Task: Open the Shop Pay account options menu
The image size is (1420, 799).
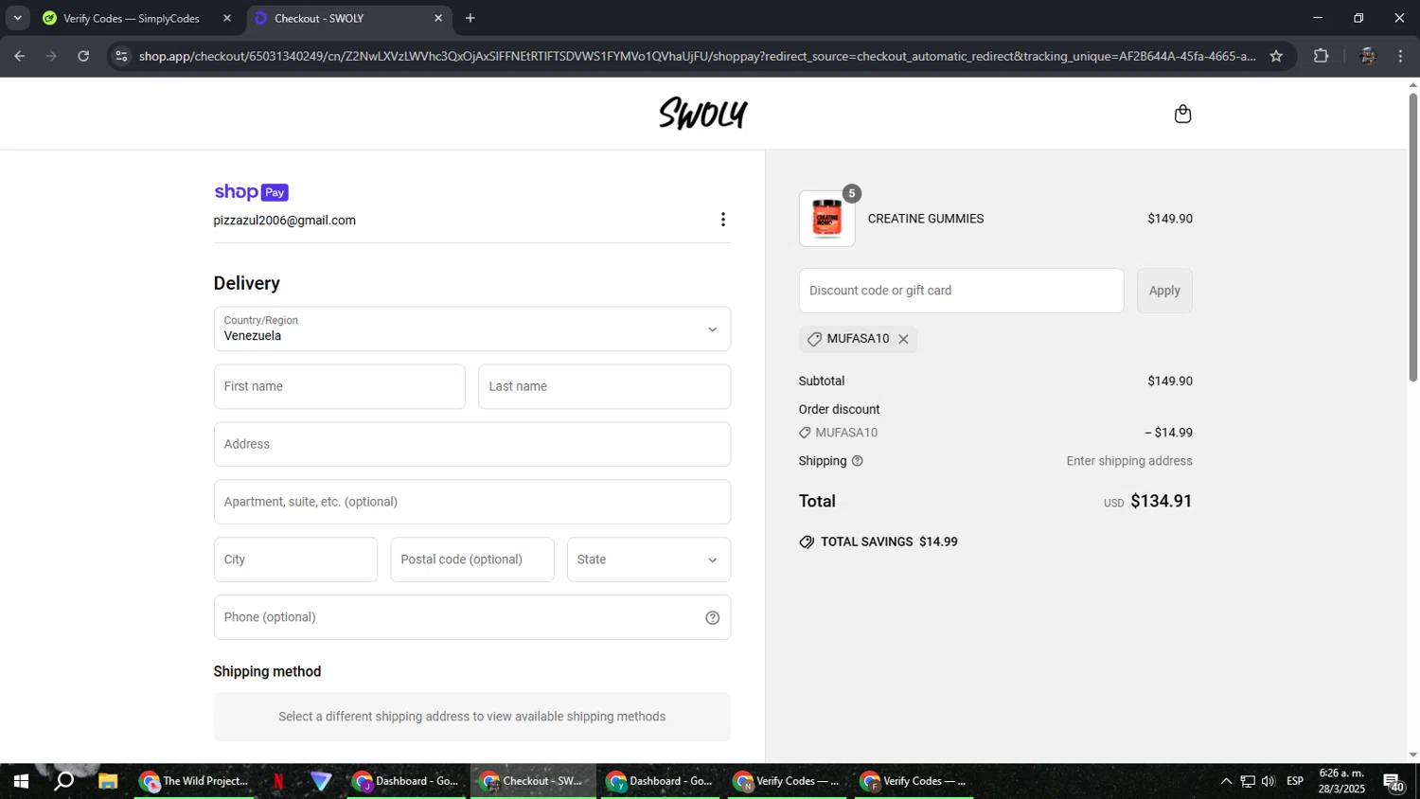Action: coord(723,220)
